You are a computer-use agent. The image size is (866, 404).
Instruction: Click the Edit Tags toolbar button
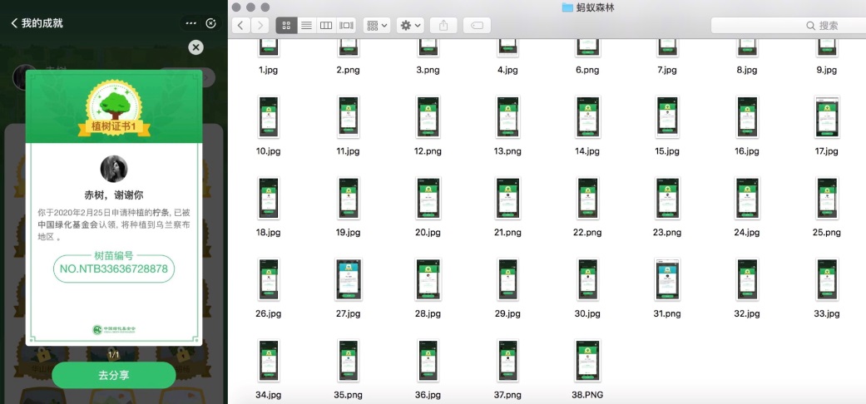coord(478,26)
